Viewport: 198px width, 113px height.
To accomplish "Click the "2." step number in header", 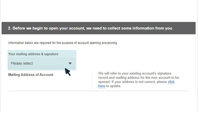I will (10, 28).
